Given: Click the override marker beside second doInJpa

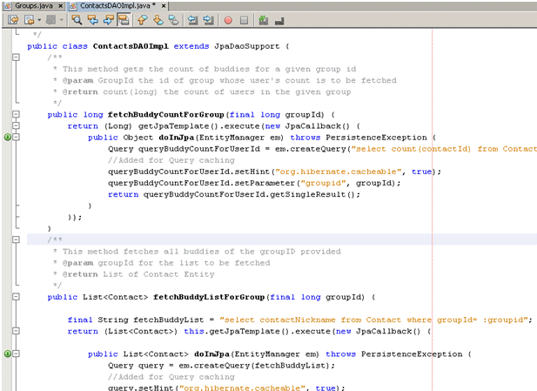Looking at the screenshot, I should 8,354.
